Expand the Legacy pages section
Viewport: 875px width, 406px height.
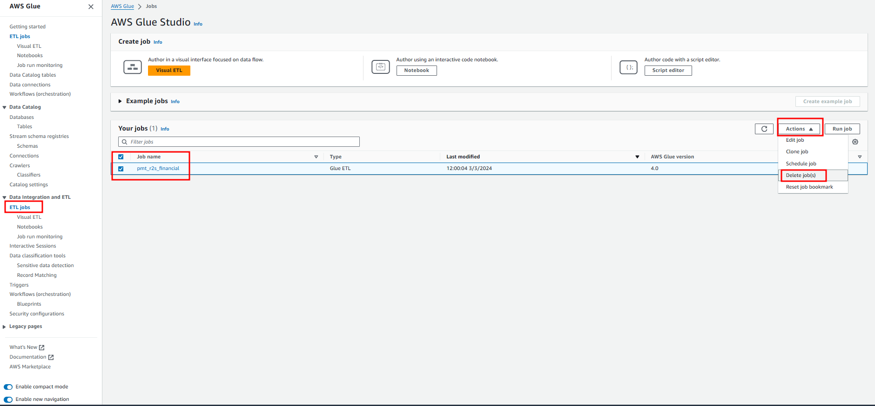tap(4, 327)
